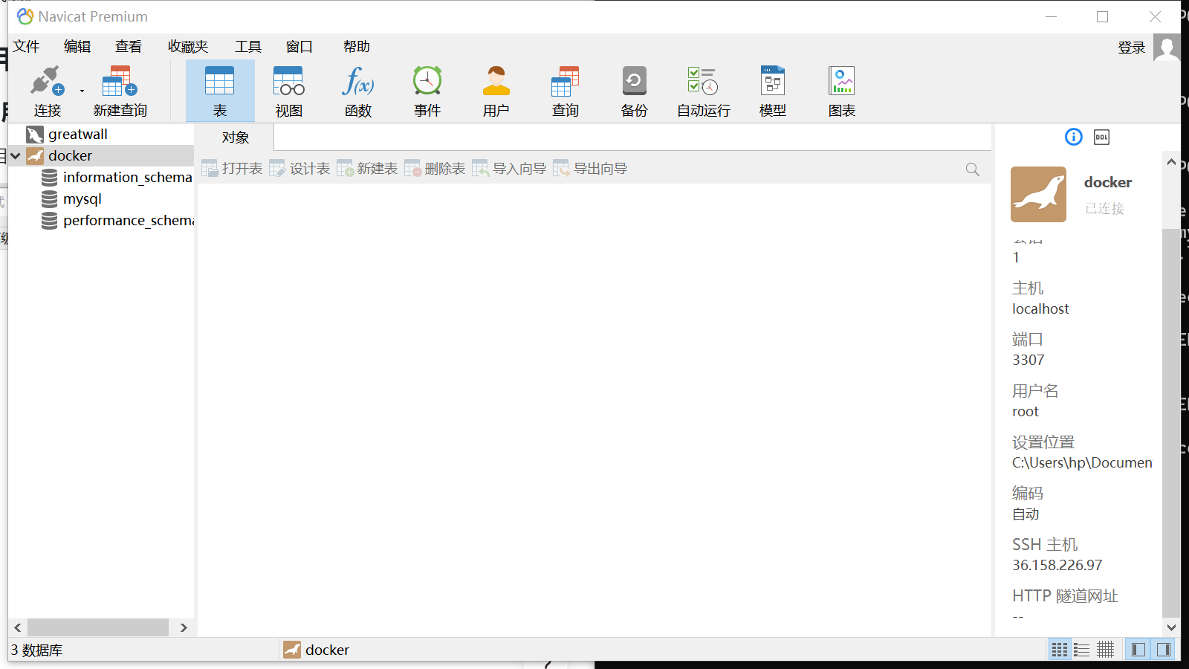This screenshot has width=1189, height=669.
Task: Click docker in the status bar
Action: pyautogui.click(x=317, y=650)
